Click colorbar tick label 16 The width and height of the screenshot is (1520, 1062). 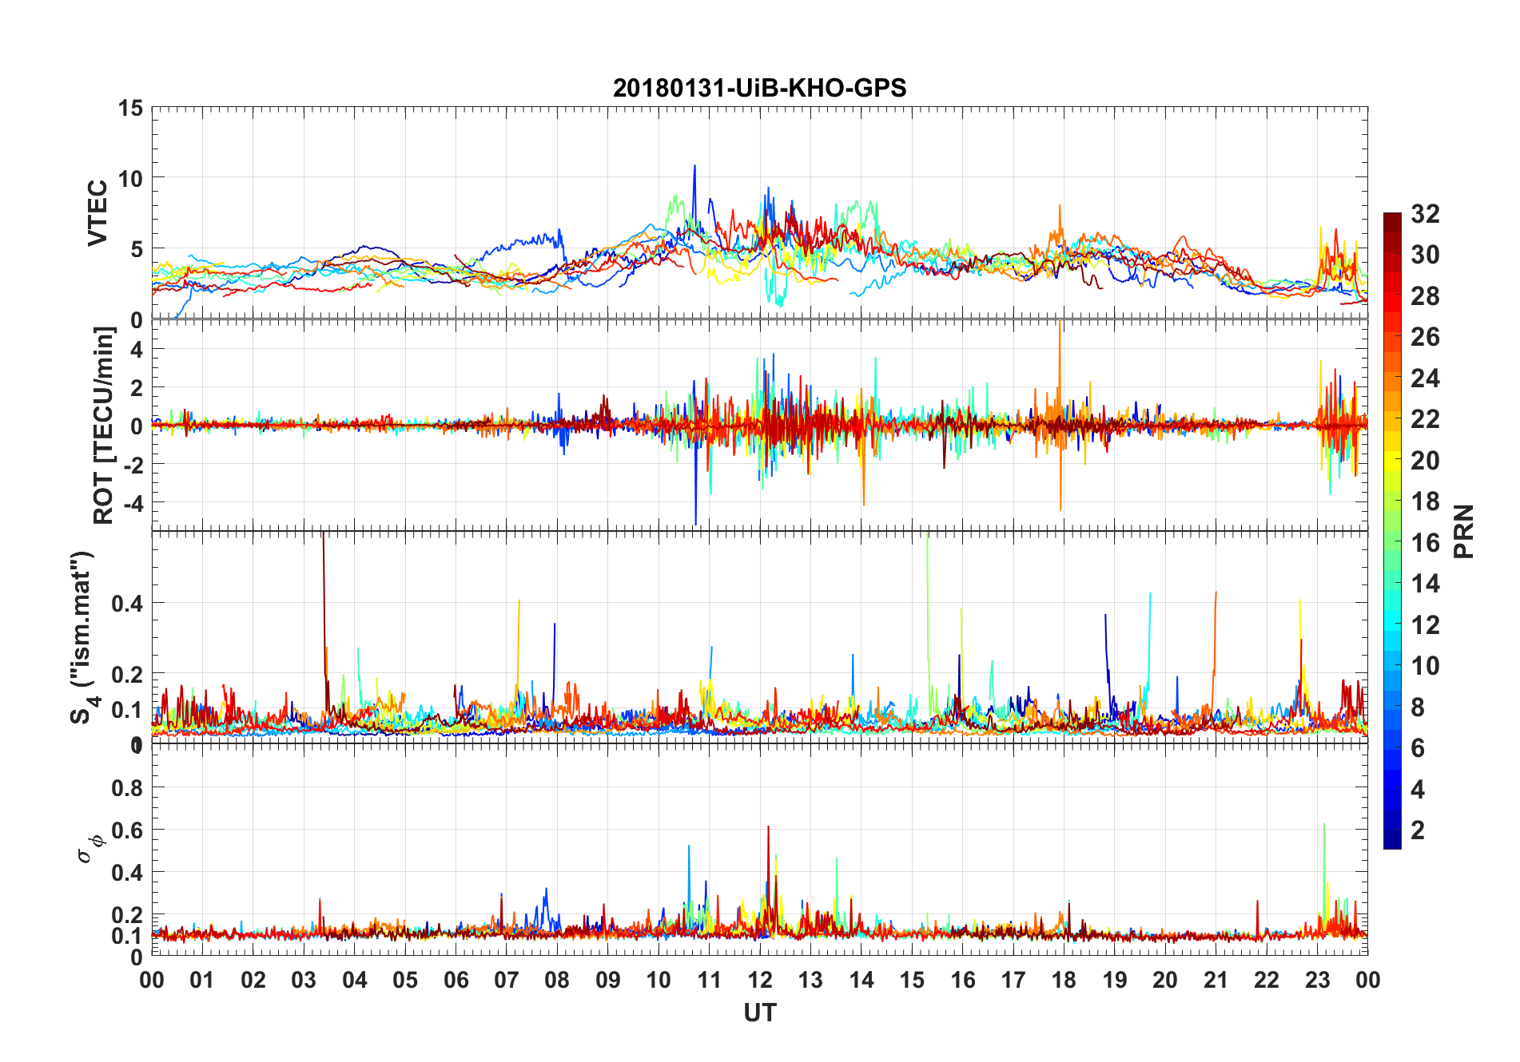(x=1425, y=542)
